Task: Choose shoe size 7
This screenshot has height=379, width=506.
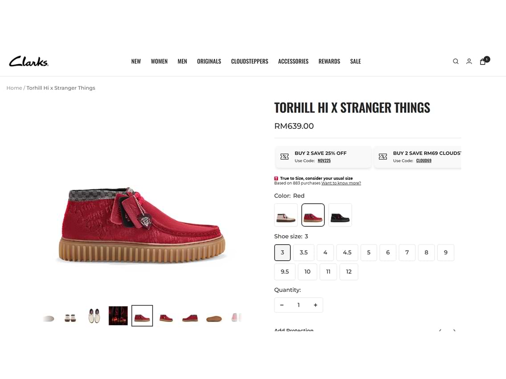Action: click(x=407, y=252)
